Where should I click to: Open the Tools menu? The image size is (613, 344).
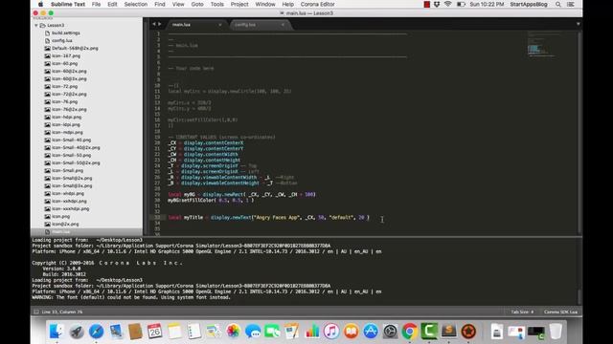click(x=217, y=4)
